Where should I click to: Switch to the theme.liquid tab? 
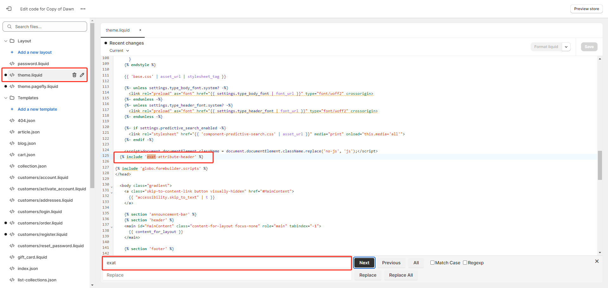point(117,30)
